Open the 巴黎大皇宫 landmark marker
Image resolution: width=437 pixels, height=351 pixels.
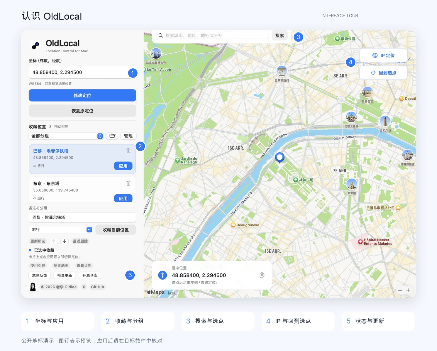(351, 117)
